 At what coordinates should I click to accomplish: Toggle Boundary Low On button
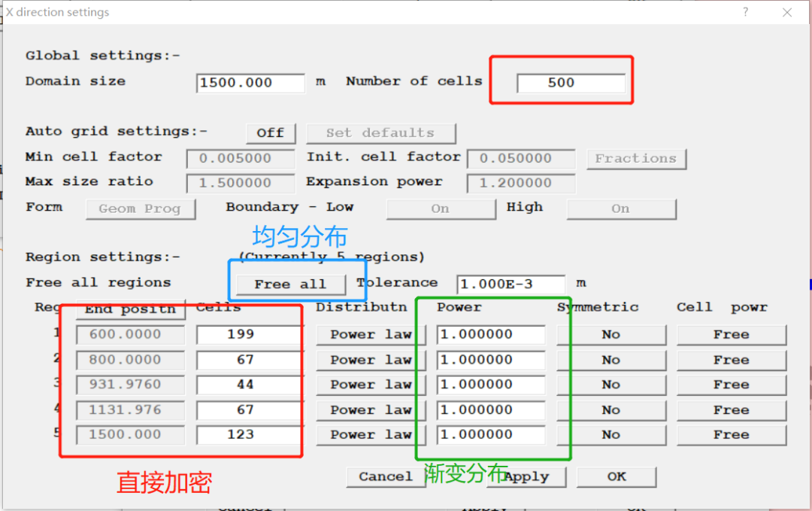pos(441,209)
